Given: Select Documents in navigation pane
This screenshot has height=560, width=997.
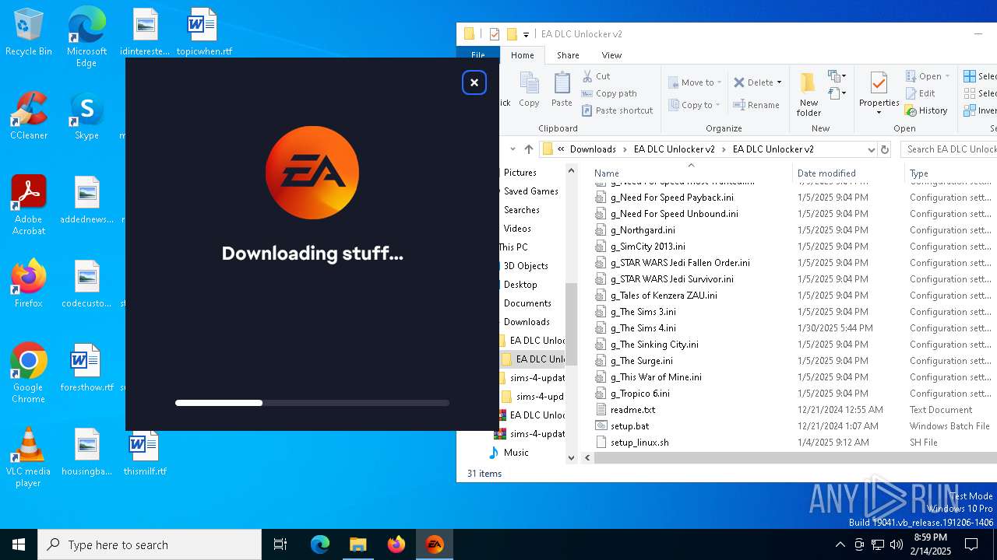Looking at the screenshot, I should tap(527, 303).
